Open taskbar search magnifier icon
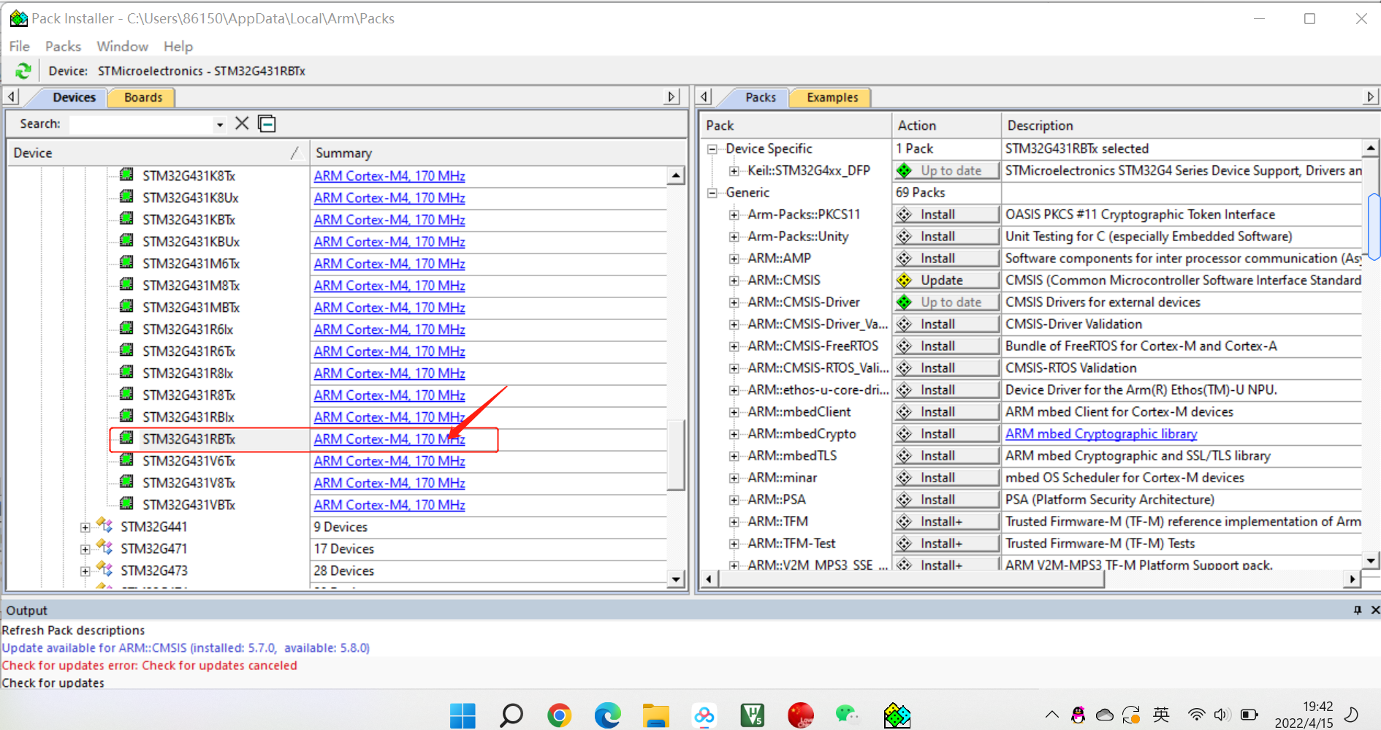The image size is (1381, 730). coord(511,715)
